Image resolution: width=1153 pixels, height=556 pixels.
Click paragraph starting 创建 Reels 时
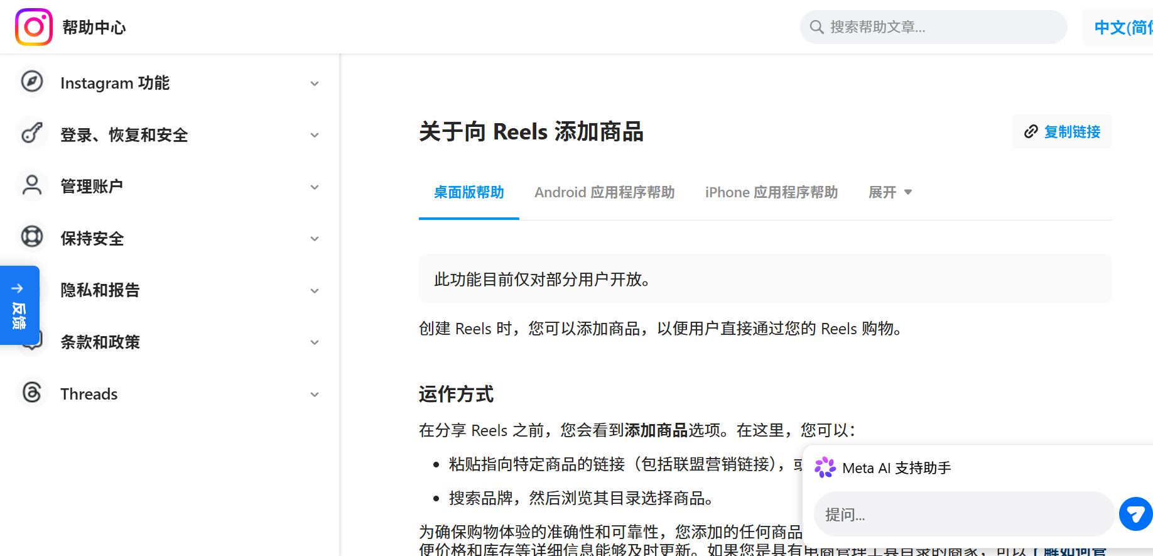pos(661,329)
